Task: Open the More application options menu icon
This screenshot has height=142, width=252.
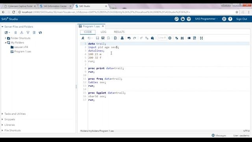Action: (x=224, y=19)
